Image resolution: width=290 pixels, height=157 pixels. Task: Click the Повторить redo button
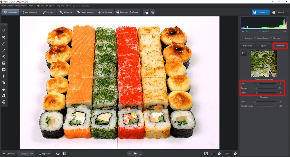coord(26,154)
